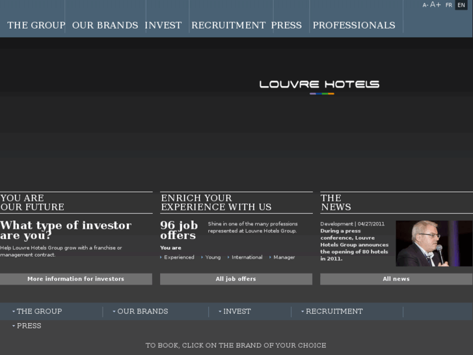The height and width of the screenshot is (355, 473).
Task: Decrease font size with A-
Action: tap(425, 5)
